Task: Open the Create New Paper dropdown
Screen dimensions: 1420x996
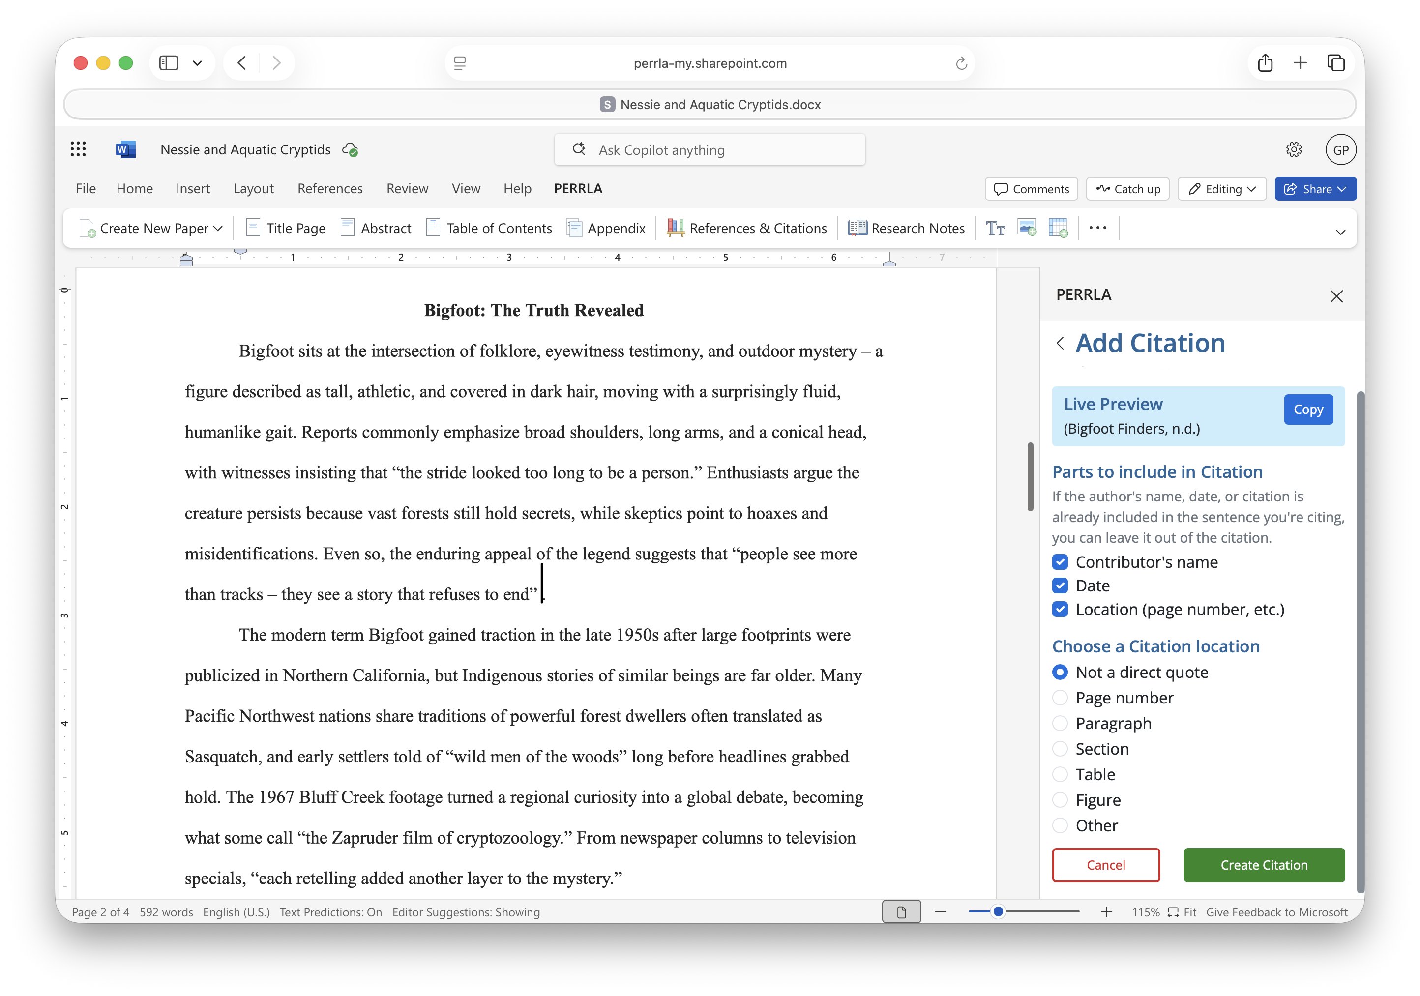Action: tap(151, 228)
